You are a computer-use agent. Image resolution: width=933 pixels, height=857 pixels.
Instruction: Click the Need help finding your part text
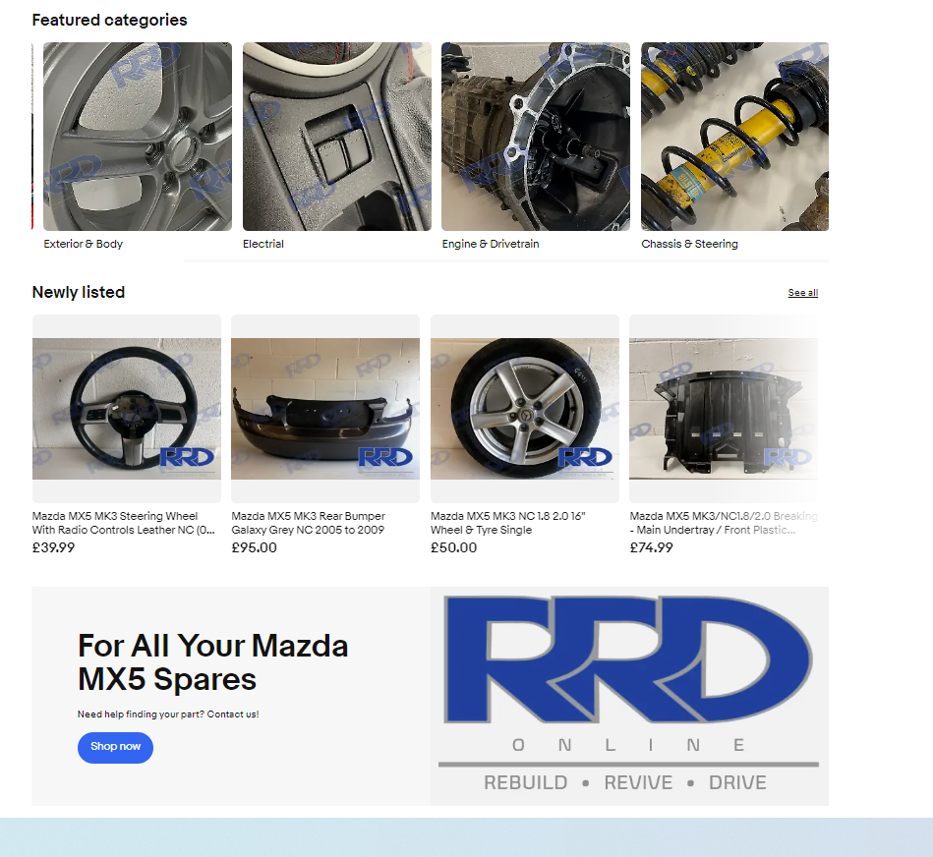[x=168, y=714]
